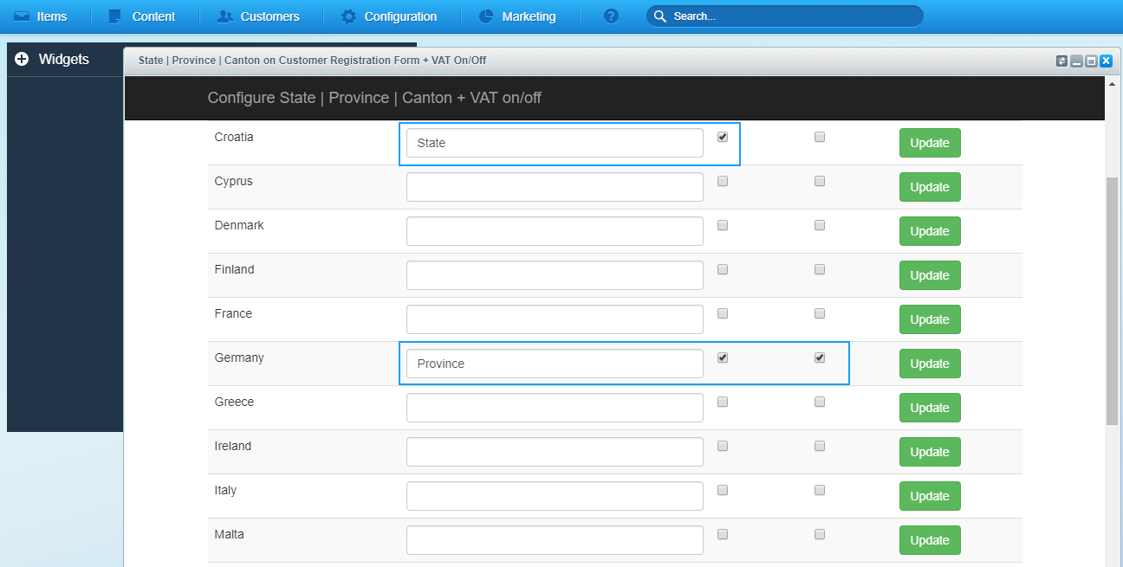Screen dimensions: 1123x567
Task: Click Update button for Denmark
Action: coord(930,231)
